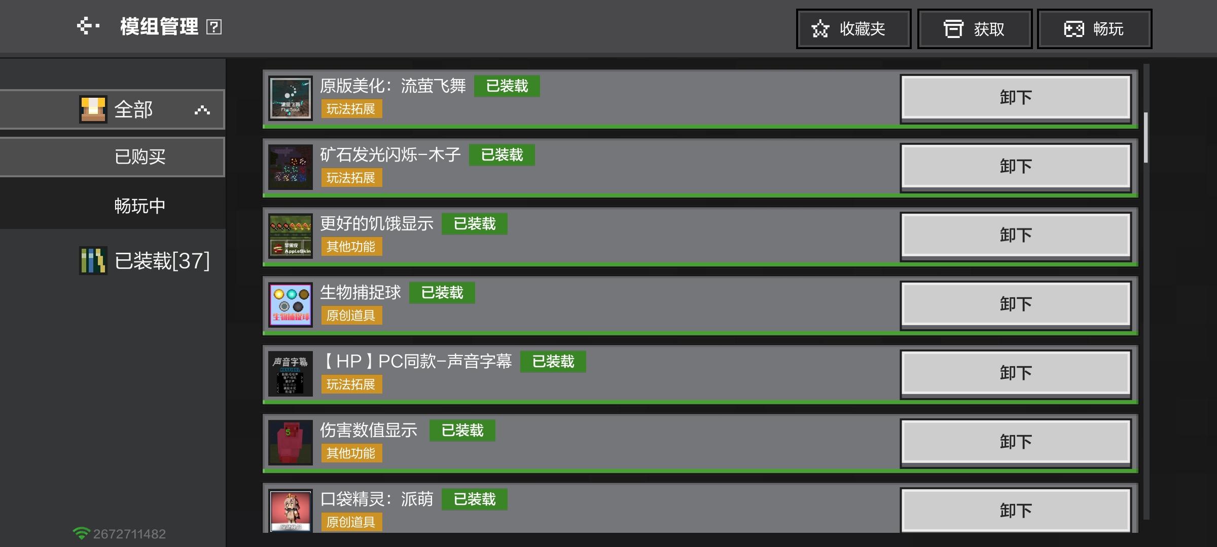Unload the 生物捕捉球 mod
Image resolution: width=1217 pixels, height=547 pixels.
pos(1016,304)
